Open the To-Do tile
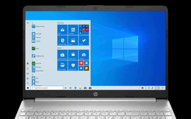This screenshot has height=119, width=191. coord(84,40)
